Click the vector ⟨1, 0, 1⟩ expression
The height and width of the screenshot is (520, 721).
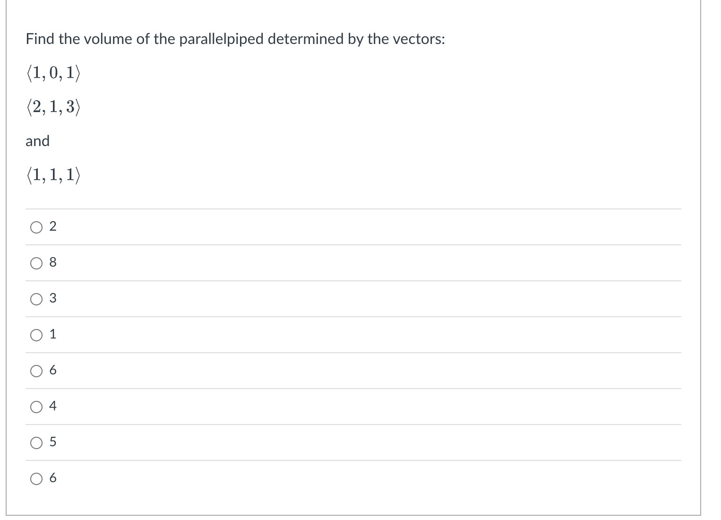[53, 73]
